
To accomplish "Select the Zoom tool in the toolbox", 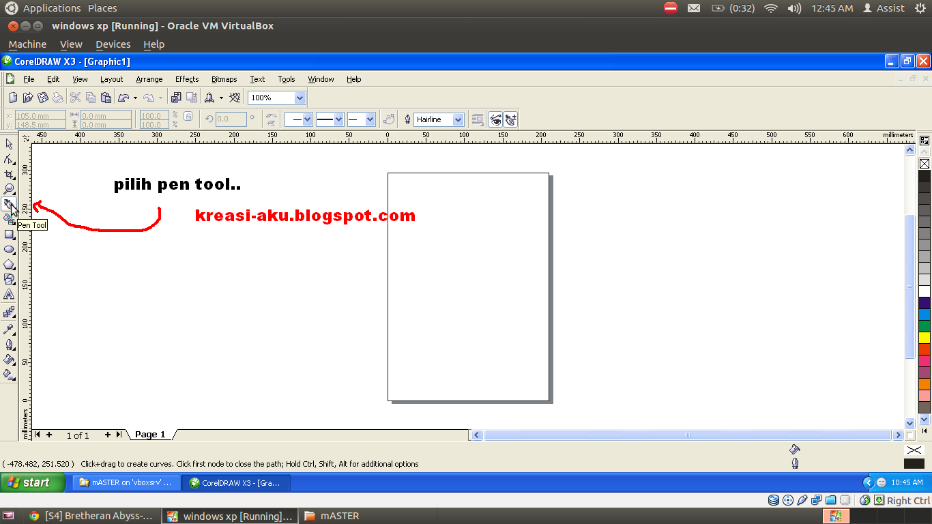I will click(9, 189).
